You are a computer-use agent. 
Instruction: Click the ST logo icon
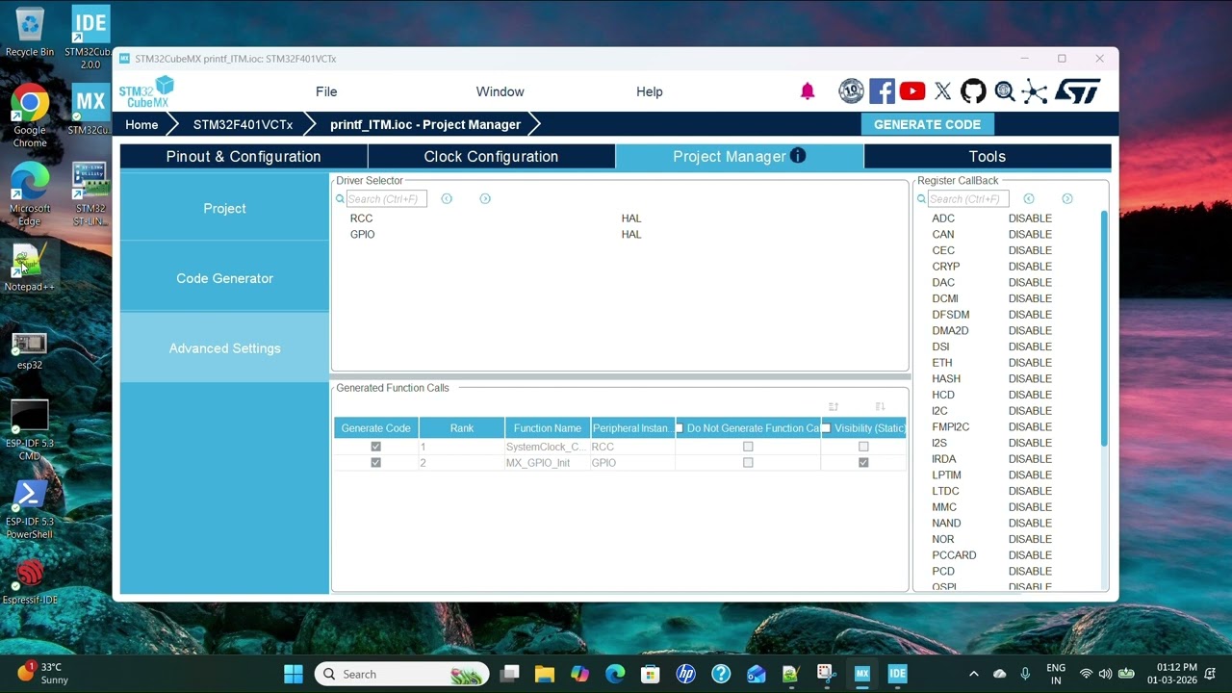[1078, 91]
